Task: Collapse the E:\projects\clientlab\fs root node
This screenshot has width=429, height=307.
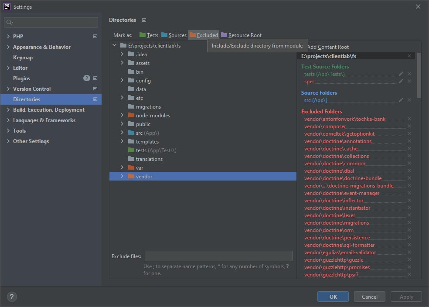Action: (x=114, y=46)
